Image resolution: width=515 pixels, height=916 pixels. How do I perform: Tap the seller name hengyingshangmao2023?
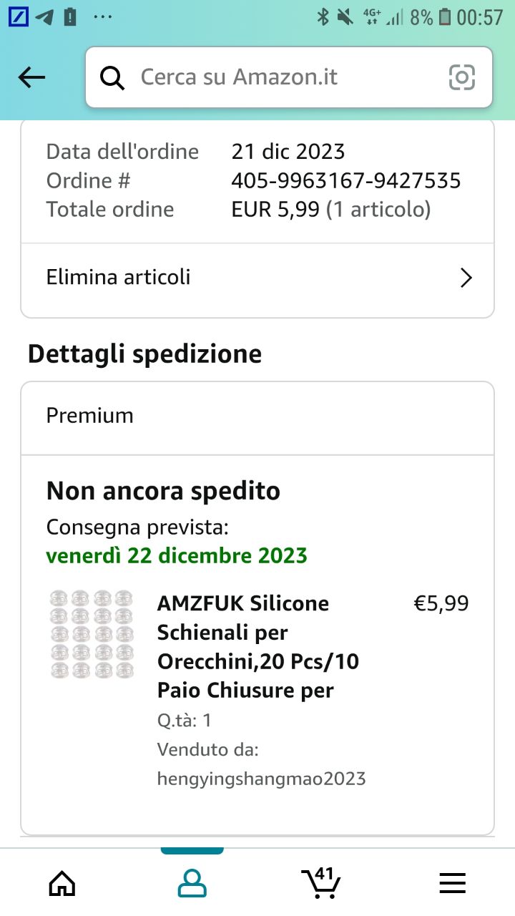(261, 779)
